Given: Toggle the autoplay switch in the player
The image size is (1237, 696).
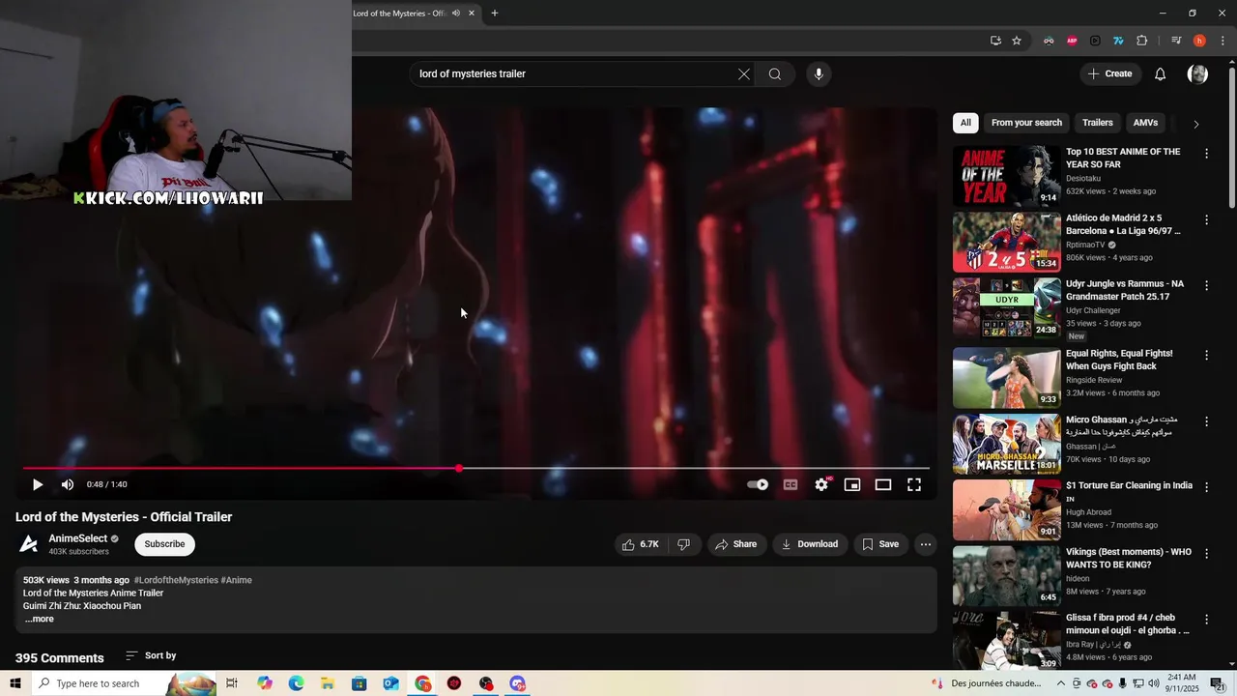Looking at the screenshot, I should [759, 485].
